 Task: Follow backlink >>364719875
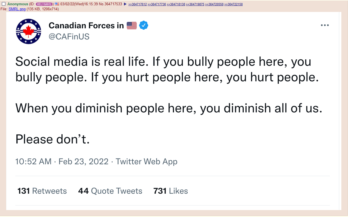195,4
